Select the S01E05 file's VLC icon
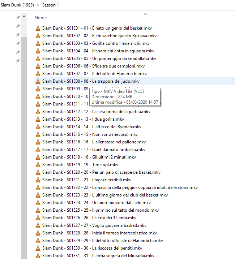The height and width of the screenshot is (259, 235). pos(38,59)
